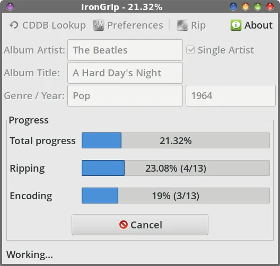
Task: Cancel the ripping operation
Action: point(140,225)
